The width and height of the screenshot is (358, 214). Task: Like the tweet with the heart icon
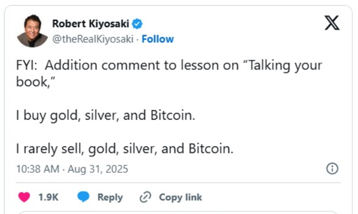(x=24, y=197)
